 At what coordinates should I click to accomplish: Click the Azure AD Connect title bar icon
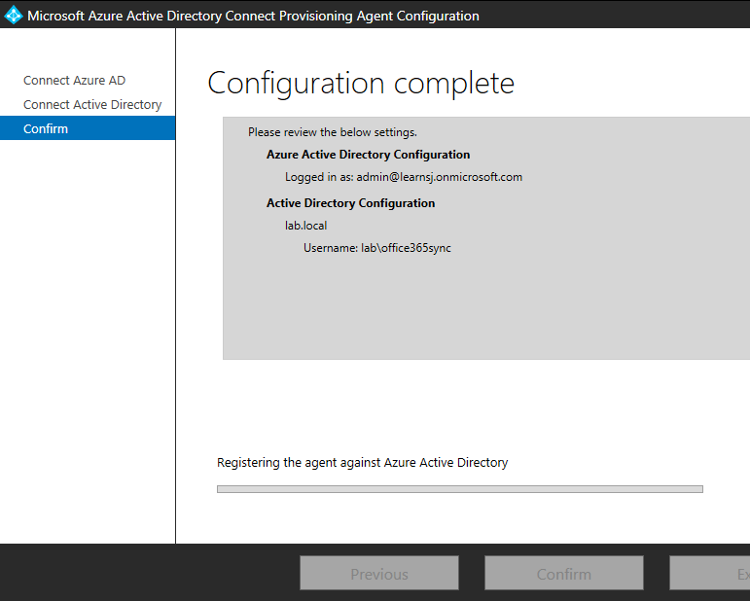pyautogui.click(x=14, y=16)
